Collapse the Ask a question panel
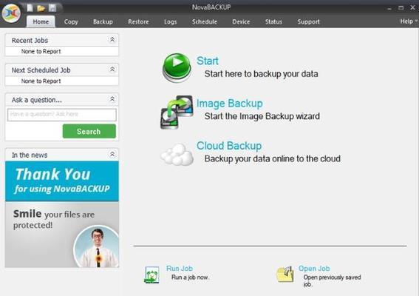419x296 pixels. [x=112, y=99]
